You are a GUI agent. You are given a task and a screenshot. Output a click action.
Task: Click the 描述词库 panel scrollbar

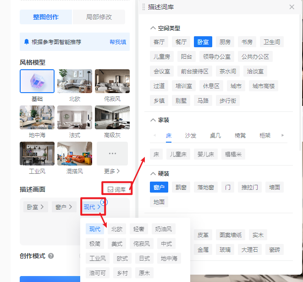[300, 82]
